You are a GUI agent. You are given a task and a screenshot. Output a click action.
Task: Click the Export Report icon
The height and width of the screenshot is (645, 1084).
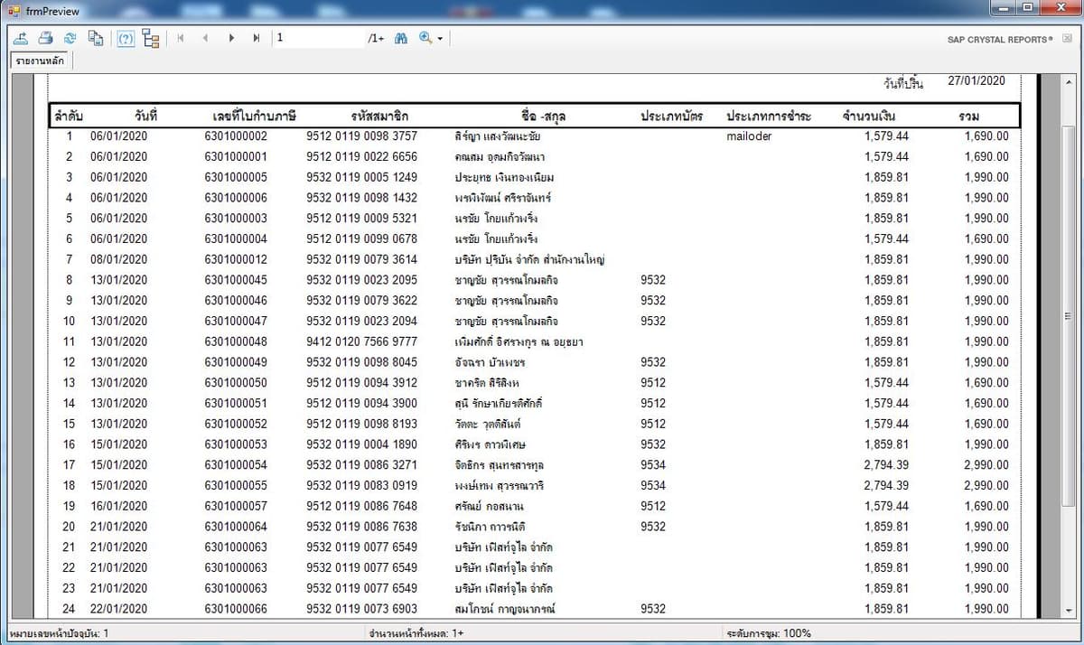click(x=21, y=39)
